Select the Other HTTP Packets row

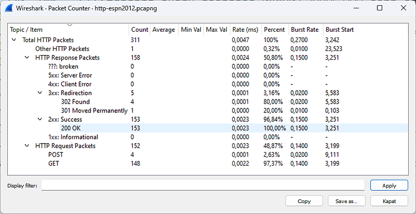click(x=207, y=49)
